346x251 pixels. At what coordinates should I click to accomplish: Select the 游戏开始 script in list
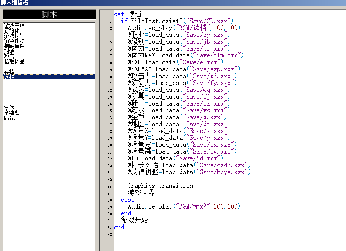(x=14, y=25)
